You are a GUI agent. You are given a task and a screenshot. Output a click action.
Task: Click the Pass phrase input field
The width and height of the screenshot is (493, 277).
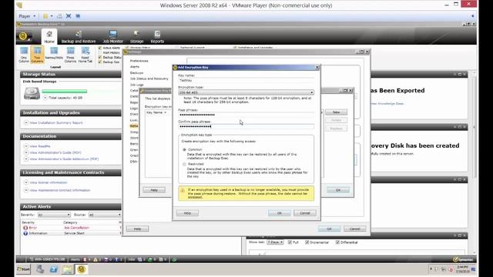point(246,115)
